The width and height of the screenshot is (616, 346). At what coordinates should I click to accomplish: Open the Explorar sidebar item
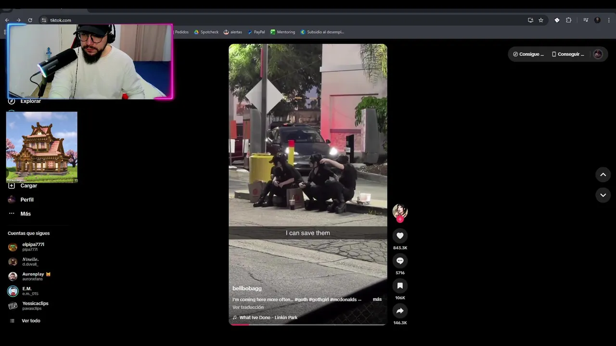[25, 101]
